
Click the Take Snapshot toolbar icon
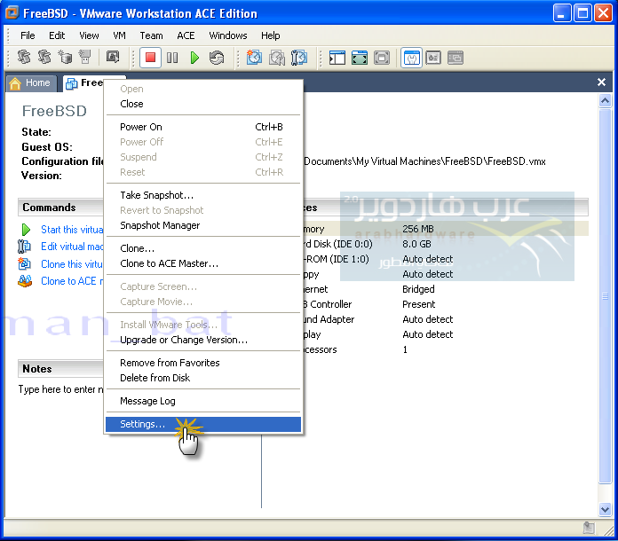point(254,58)
